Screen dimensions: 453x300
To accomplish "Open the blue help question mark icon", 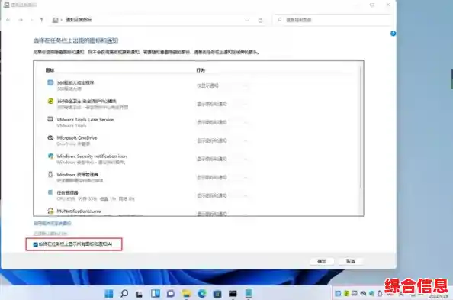I will [393, 34].
